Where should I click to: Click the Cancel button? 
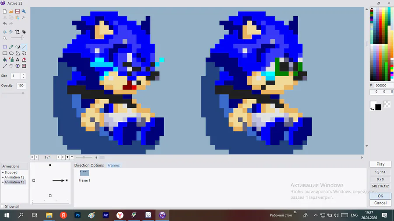click(x=380, y=203)
